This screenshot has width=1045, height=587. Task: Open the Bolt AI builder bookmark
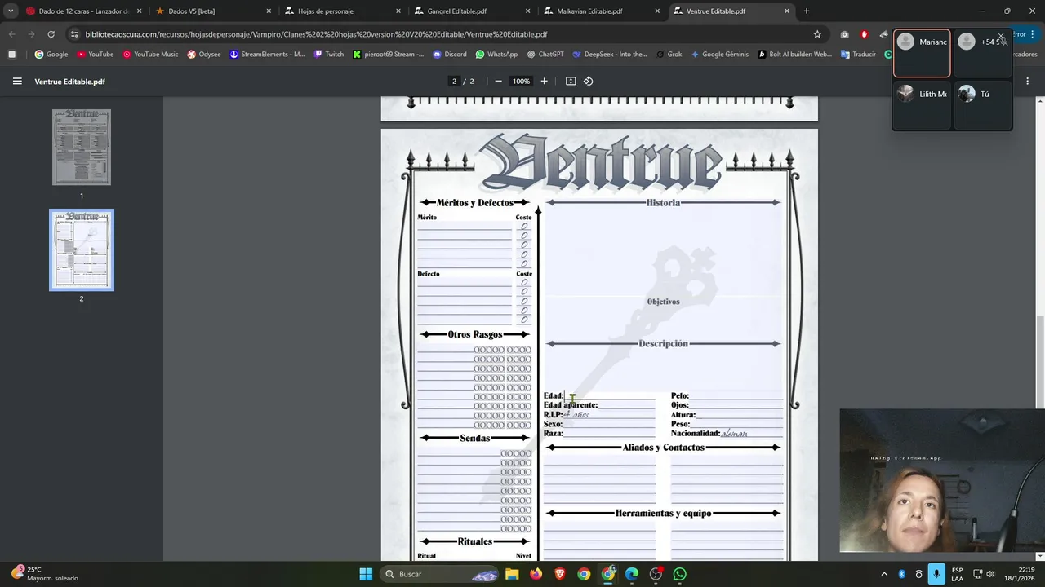point(794,55)
